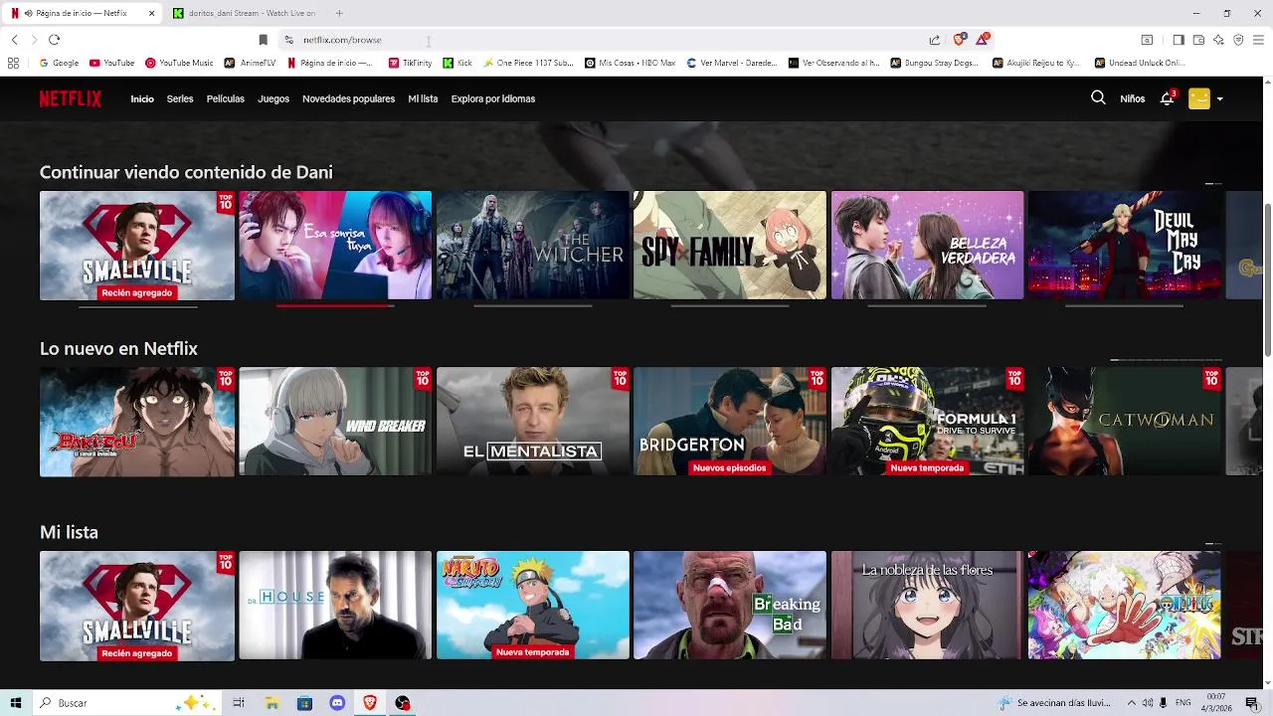Open the Netflix search icon
This screenshot has width=1273, height=716.
pyautogui.click(x=1098, y=98)
